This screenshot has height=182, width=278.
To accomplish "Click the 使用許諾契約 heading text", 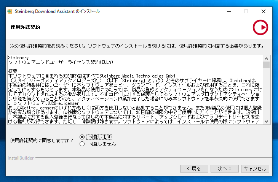I will point(26,27).
